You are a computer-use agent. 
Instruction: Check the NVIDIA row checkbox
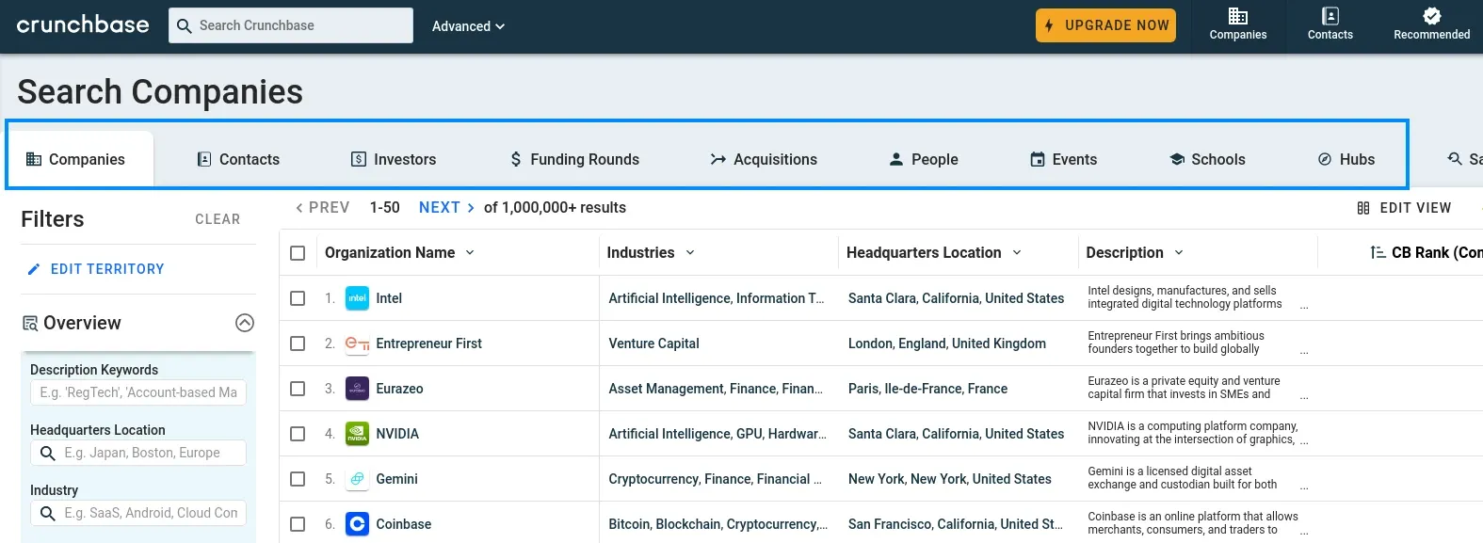(x=298, y=434)
